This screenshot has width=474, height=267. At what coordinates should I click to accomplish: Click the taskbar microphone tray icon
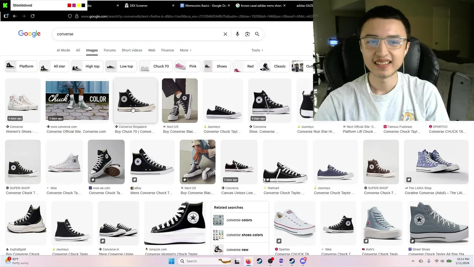(x=429, y=261)
